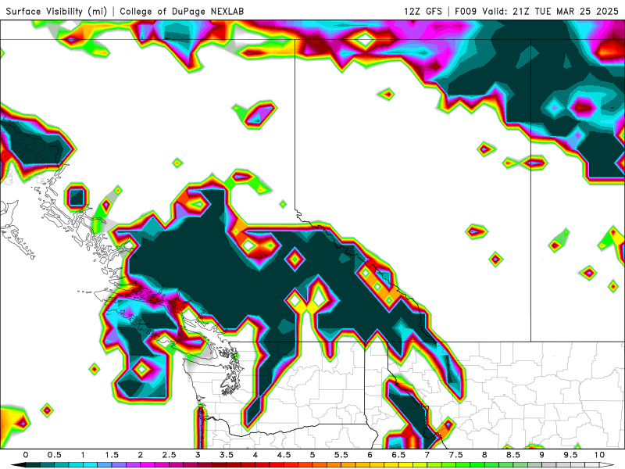
Task: Click the "3" legend label
Action: tap(198, 455)
